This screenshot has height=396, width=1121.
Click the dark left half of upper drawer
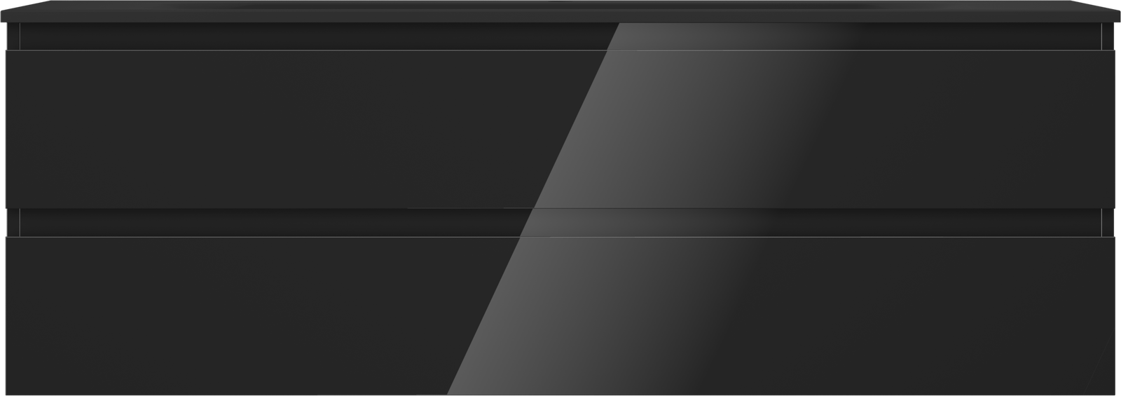point(280,129)
